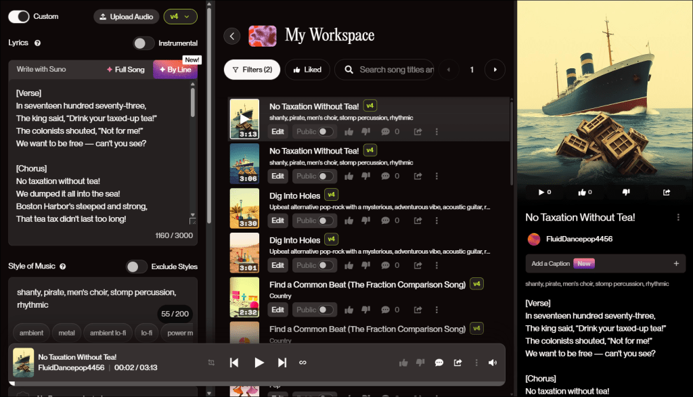Viewport: 693px width, 397px height.
Task: Open the comment icon in the player bar
Action: [439, 363]
